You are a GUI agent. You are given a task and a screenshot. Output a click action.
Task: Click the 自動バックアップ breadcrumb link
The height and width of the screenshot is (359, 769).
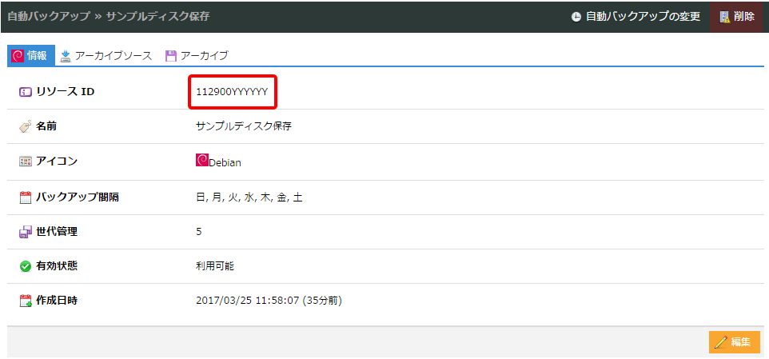48,17
